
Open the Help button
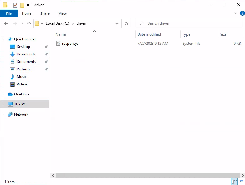(242, 13)
